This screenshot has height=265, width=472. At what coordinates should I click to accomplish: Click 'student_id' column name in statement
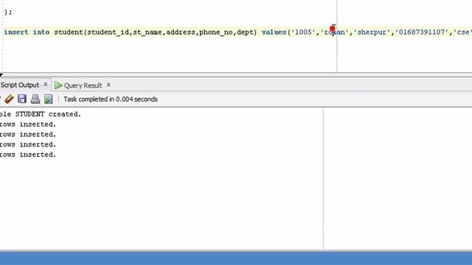tap(108, 32)
